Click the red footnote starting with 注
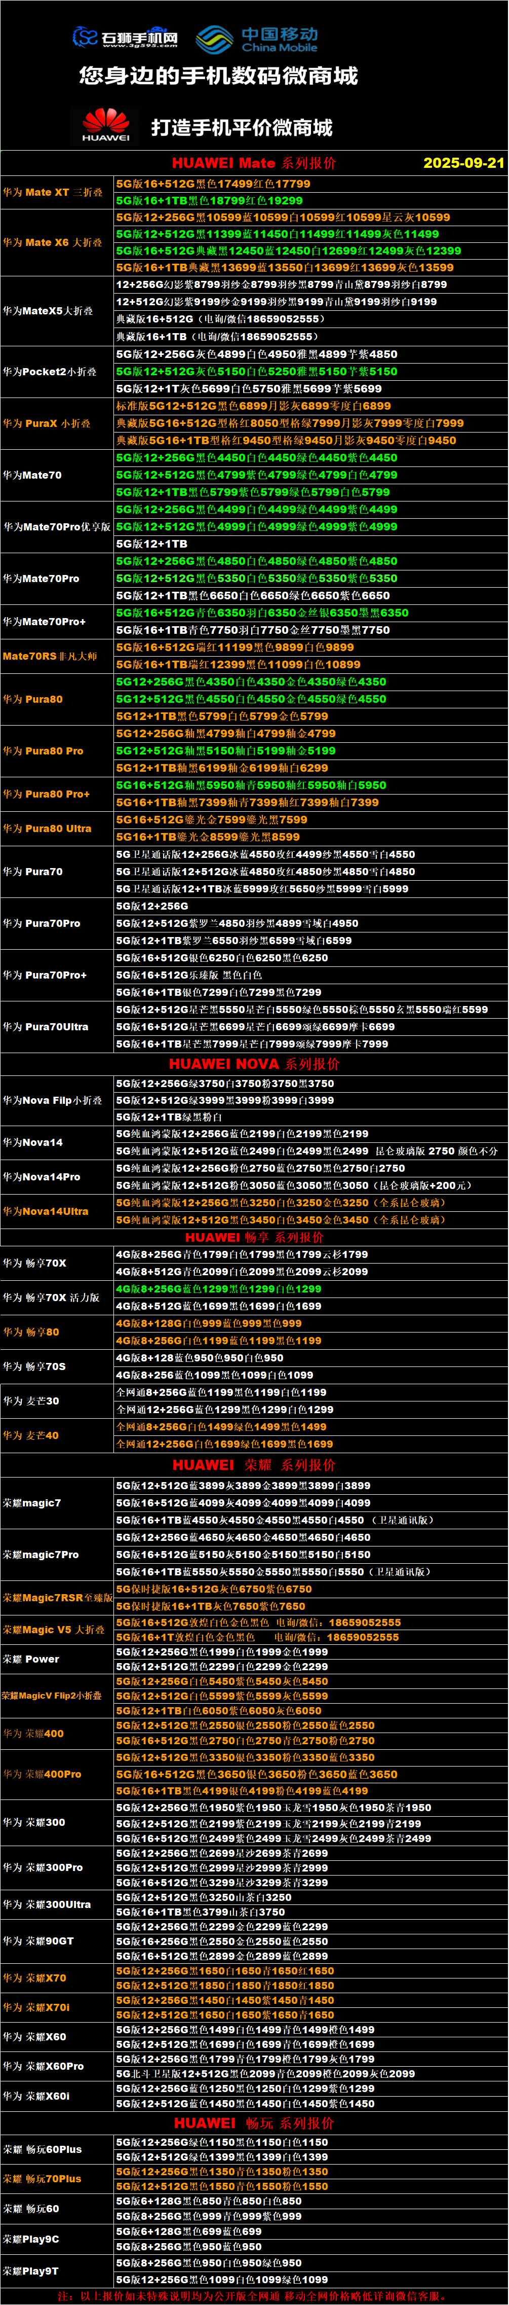Image resolution: width=509 pixels, height=2305 pixels. 254,2296
